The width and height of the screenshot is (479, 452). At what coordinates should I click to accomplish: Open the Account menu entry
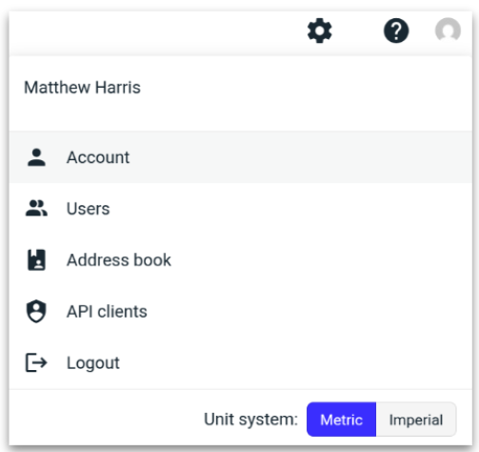click(x=240, y=157)
